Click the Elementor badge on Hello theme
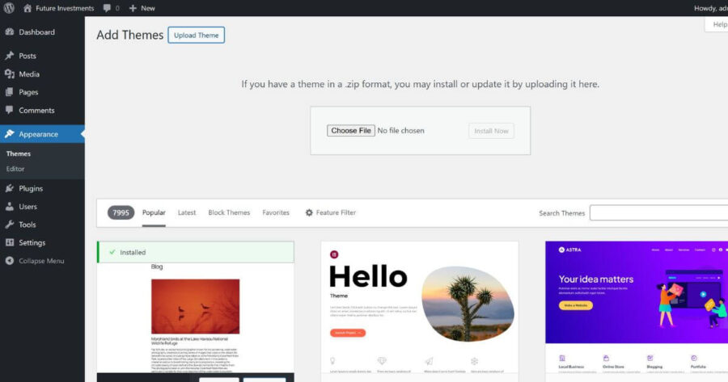This screenshot has width=728, height=382. click(x=334, y=254)
